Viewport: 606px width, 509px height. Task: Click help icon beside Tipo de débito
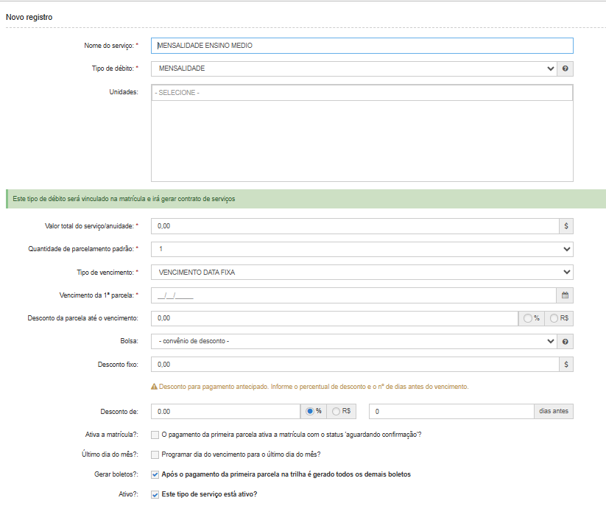(x=566, y=69)
